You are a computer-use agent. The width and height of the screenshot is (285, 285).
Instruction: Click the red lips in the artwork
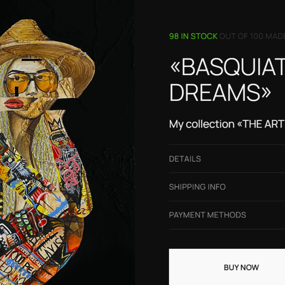pos(14,103)
